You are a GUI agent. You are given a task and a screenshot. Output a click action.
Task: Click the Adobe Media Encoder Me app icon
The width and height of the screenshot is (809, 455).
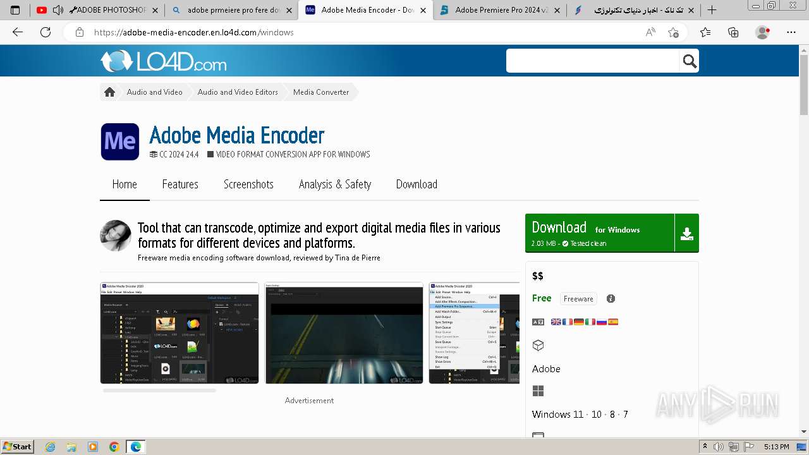pos(120,142)
